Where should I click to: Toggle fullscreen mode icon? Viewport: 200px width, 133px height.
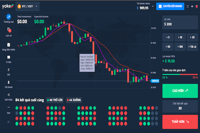click(187, 6)
